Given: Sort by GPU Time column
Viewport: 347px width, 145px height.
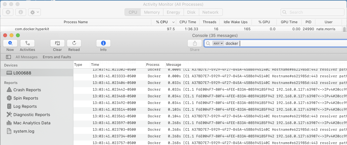Looking at the screenshot, I should [289, 22].
